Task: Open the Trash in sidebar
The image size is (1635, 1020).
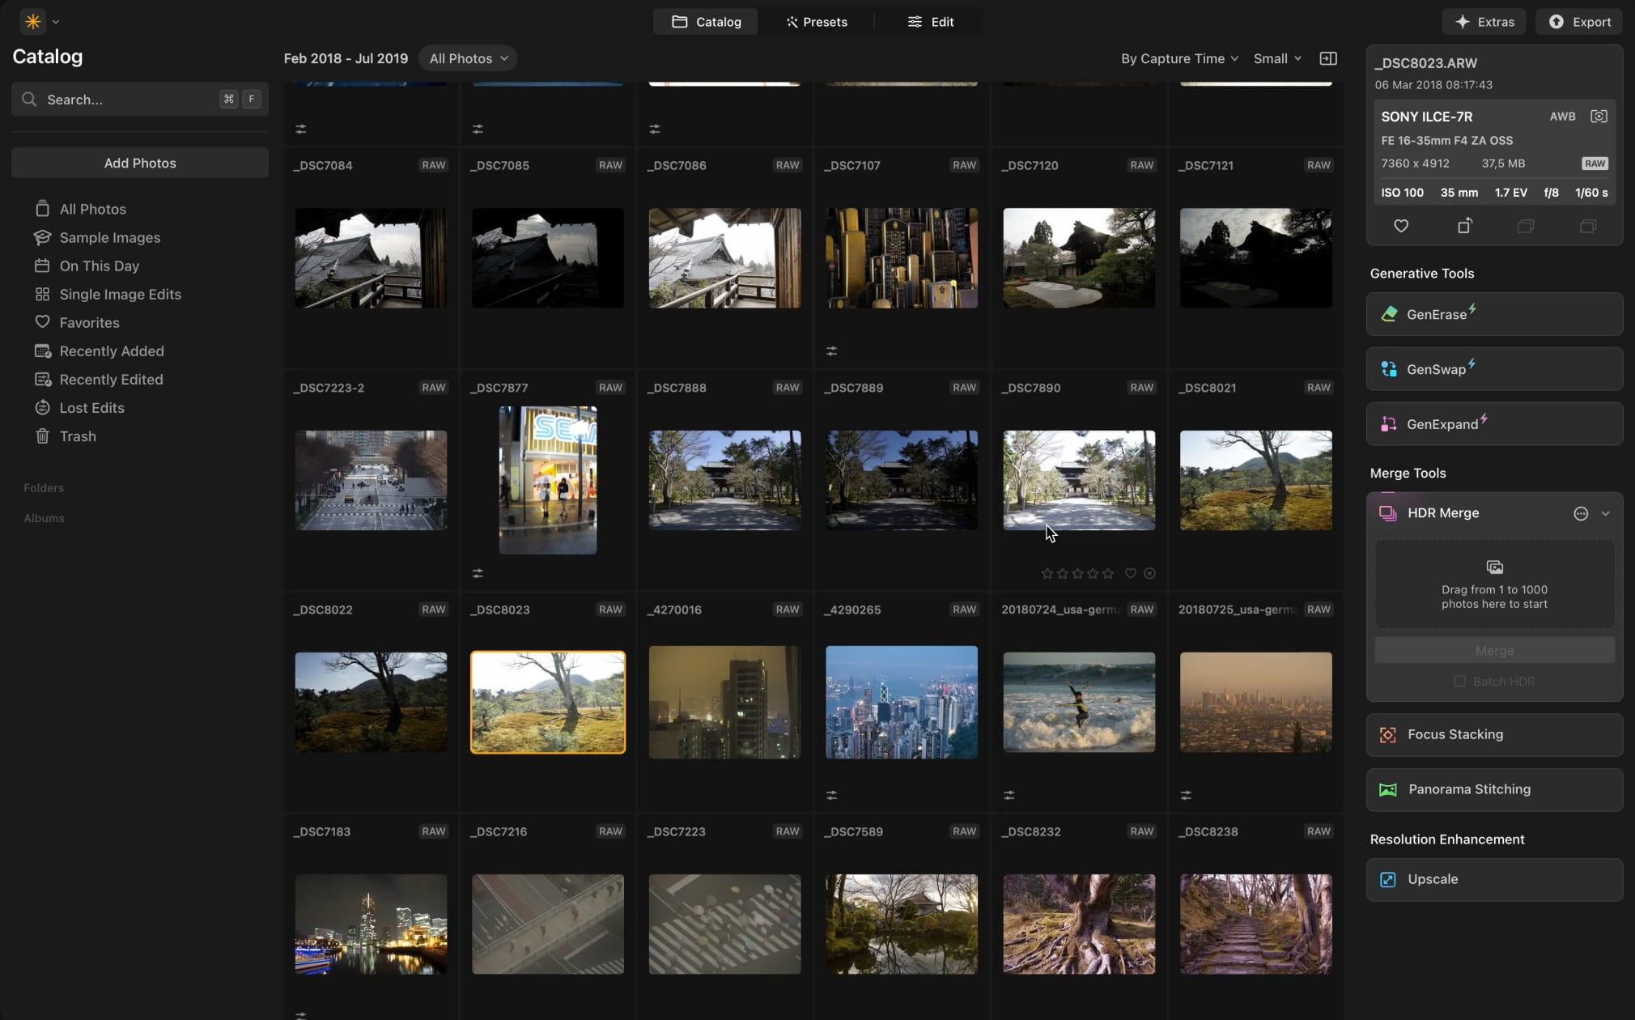Action: (x=77, y=436)
